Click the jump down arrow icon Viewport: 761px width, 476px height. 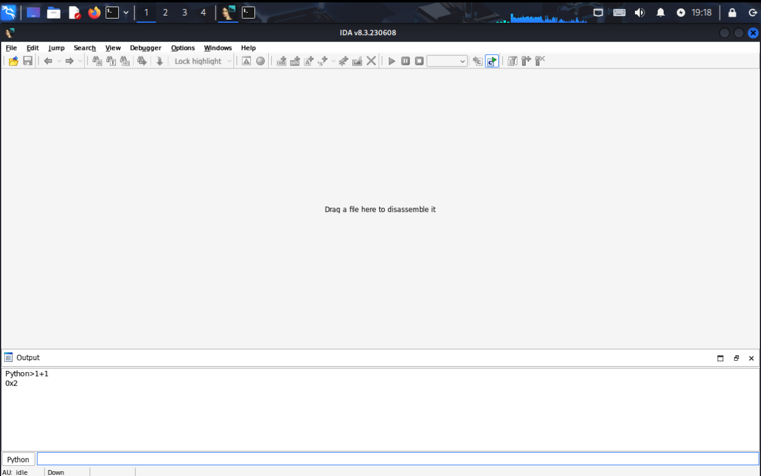click(x=160, y=61)
